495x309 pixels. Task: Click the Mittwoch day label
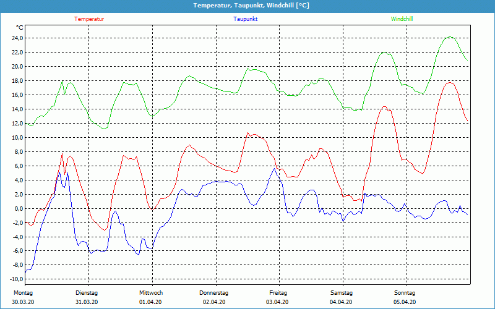(x=151, y=293)
